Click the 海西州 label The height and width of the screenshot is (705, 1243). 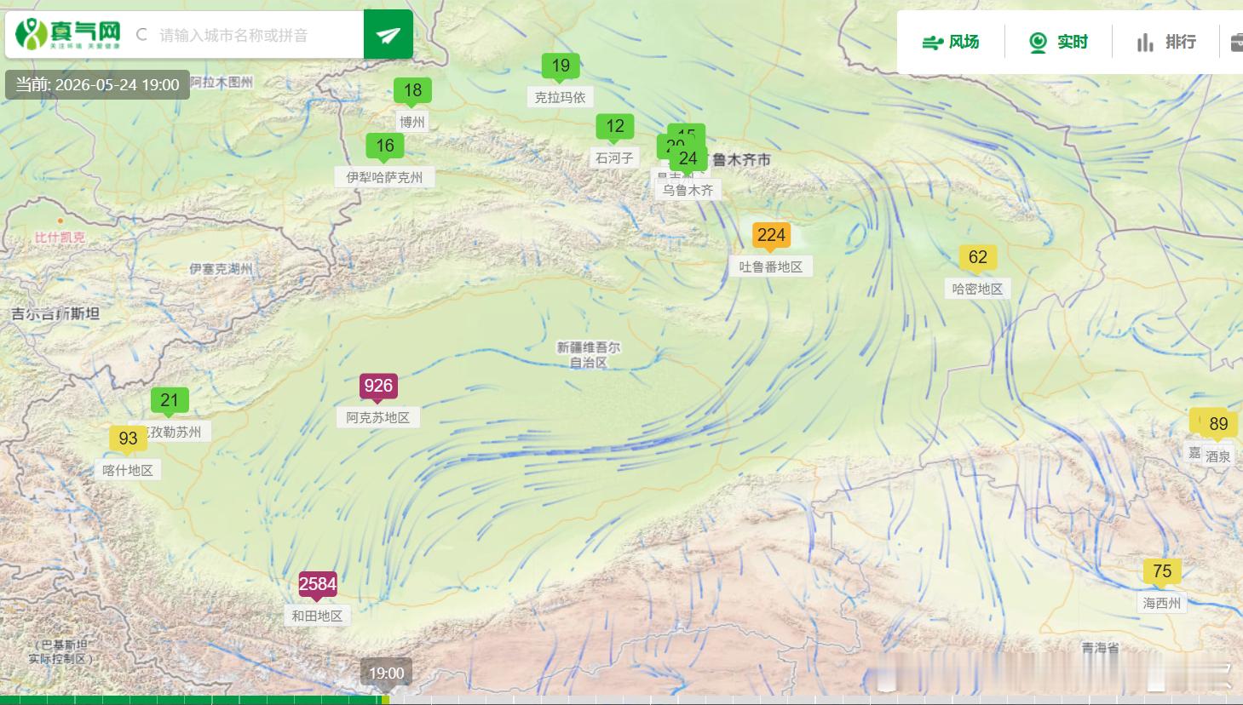(x=1162, y=604)
